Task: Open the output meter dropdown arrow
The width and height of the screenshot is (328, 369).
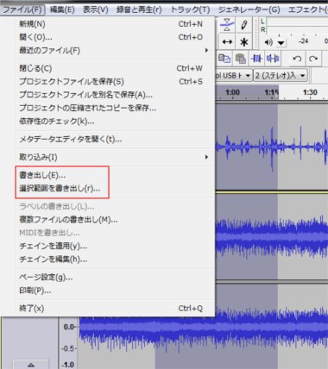Action: (281, 43)
